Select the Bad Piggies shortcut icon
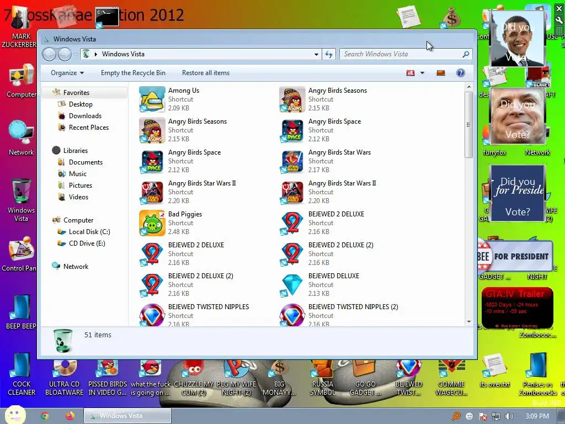The height and width of the screenshot is (424, 565). 152,223
